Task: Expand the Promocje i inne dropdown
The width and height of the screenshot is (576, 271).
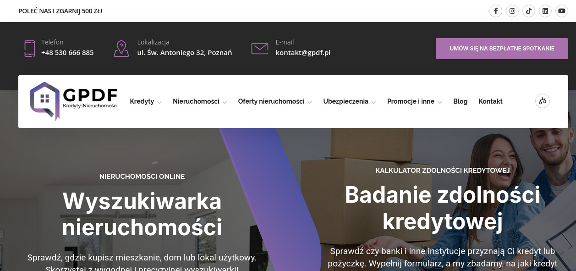Action: click(x=415, y=101)
